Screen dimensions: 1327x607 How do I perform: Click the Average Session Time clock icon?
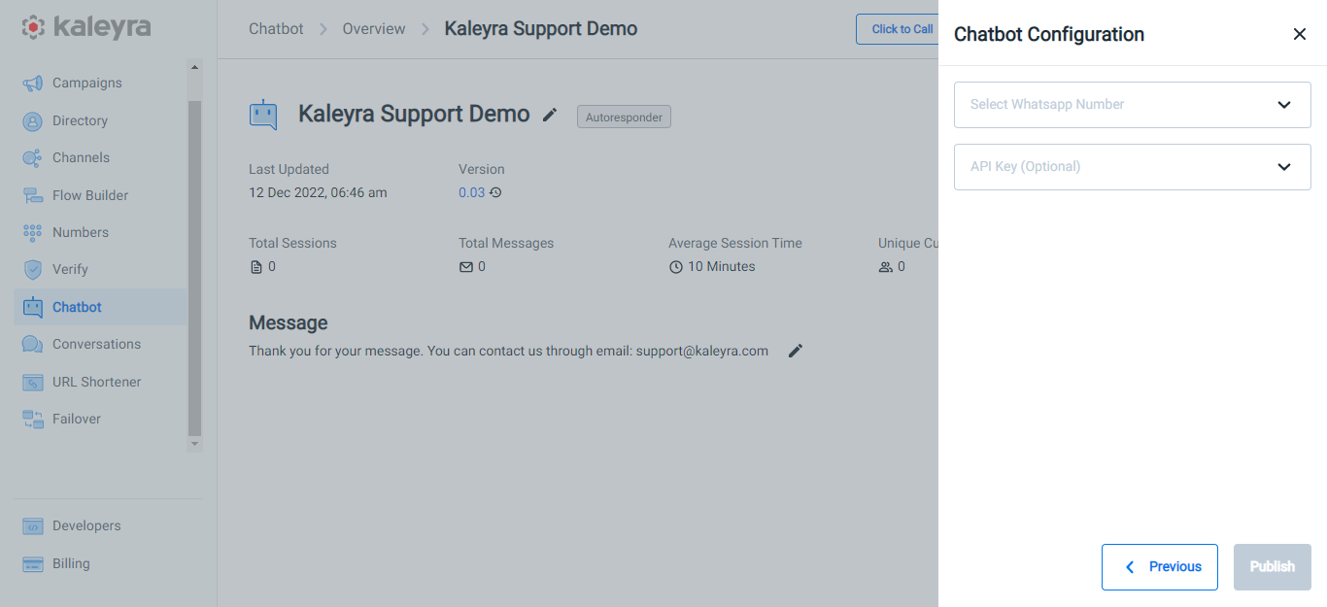click(676, 267)
